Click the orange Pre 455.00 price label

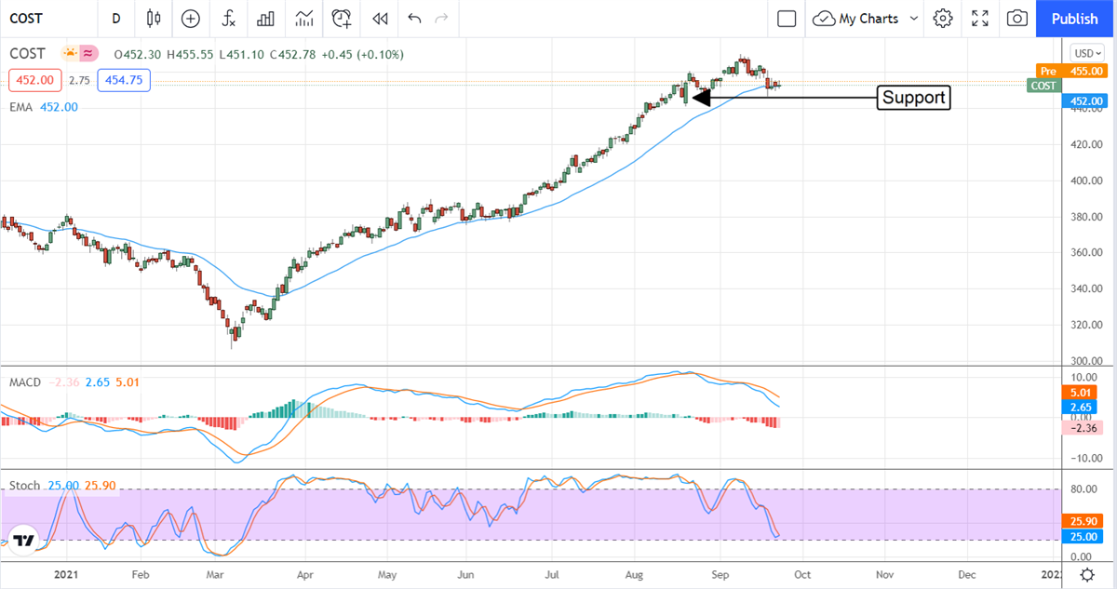[1070, 71]
